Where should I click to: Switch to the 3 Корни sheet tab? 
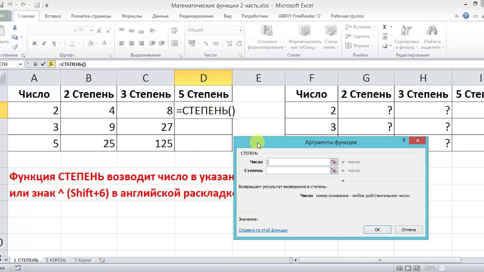pos(83,260)
